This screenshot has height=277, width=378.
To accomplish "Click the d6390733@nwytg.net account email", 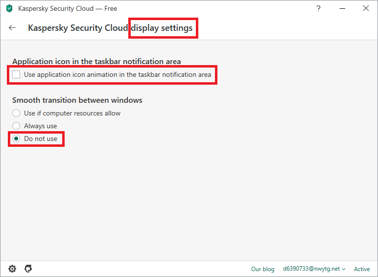I will (x=312, y=269).
